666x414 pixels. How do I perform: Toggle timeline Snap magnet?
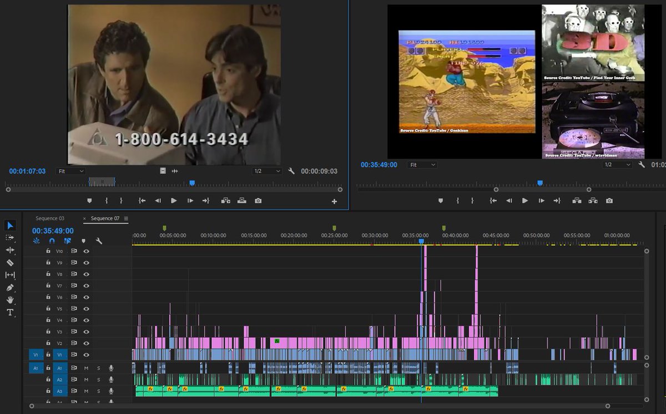coord(52,241)
